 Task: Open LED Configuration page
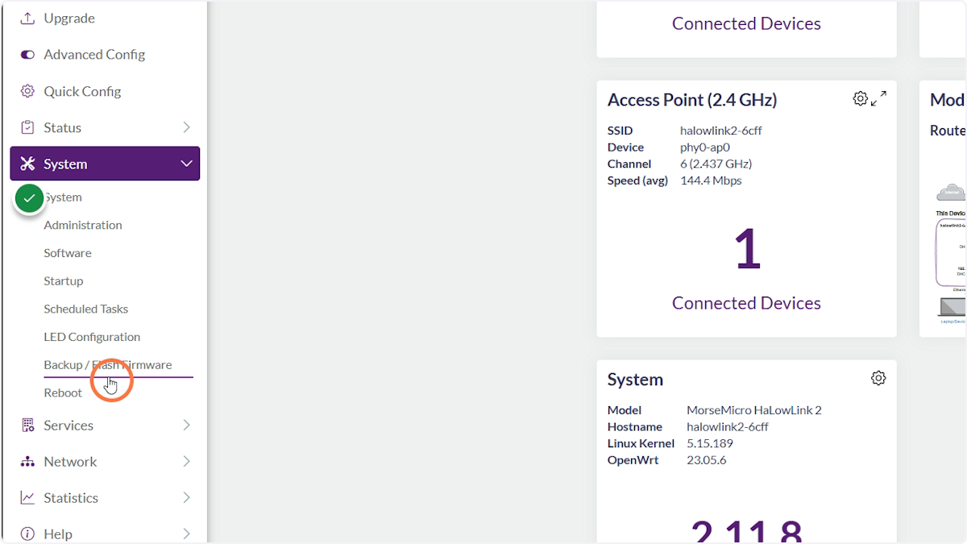[x=92, y=337]
